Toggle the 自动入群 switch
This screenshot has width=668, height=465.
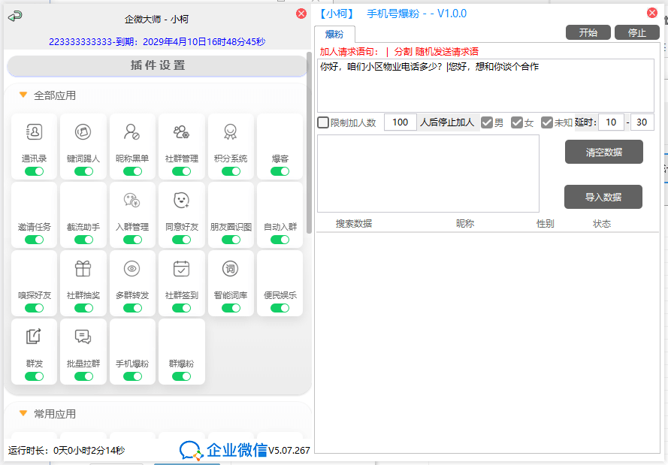280,240
